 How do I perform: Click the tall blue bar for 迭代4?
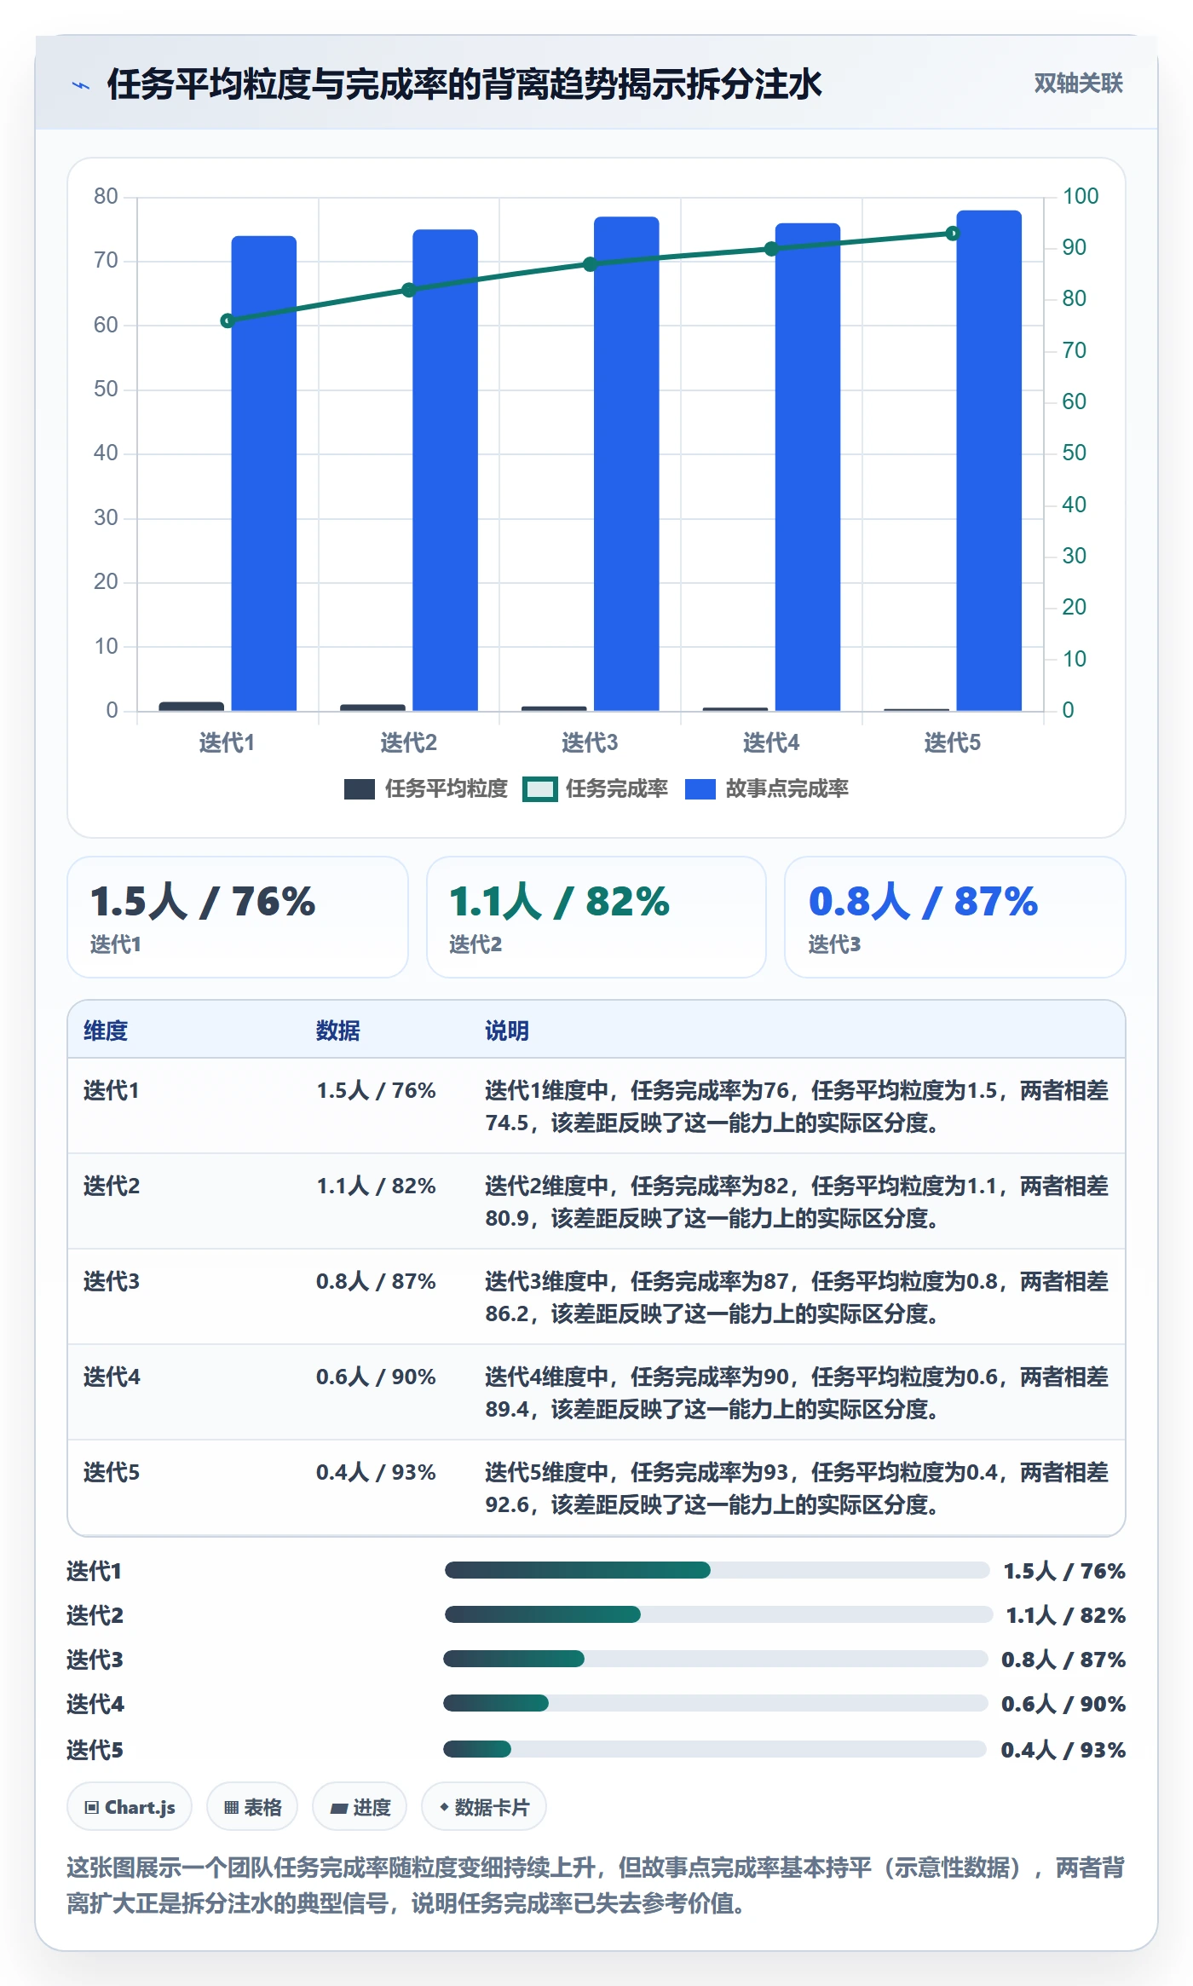tap(808, 467)
